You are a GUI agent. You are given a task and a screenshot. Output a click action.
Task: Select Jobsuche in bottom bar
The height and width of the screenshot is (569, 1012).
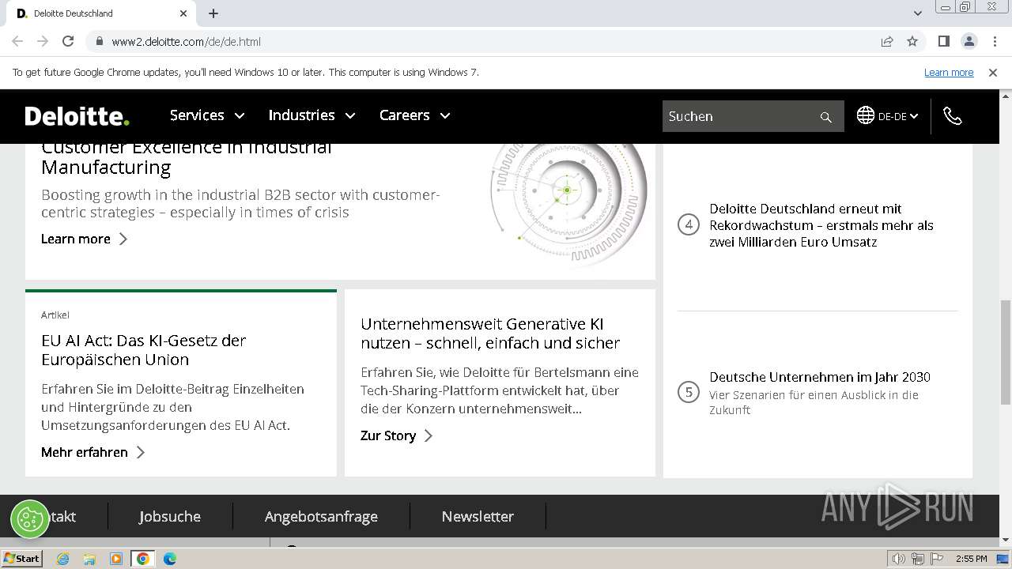[170, 516]
